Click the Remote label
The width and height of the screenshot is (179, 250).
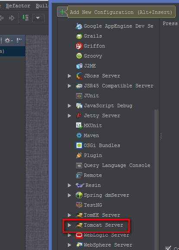pos(93,175)
